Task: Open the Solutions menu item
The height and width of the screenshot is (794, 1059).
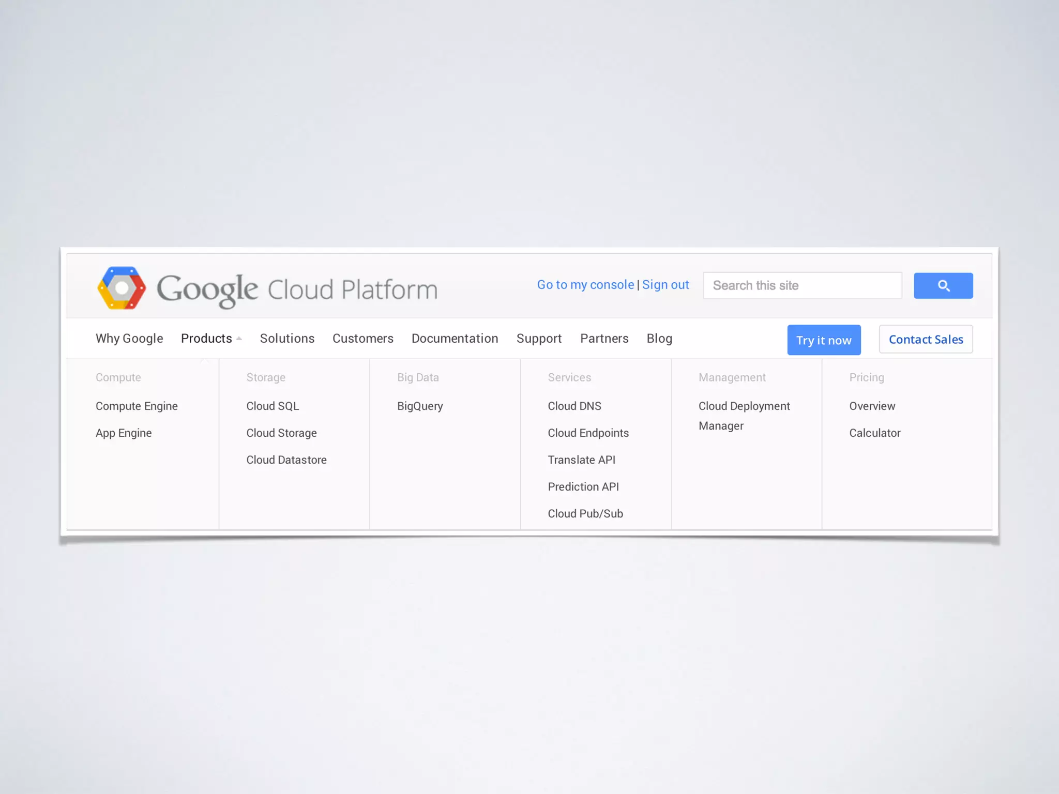Action: 287,339
